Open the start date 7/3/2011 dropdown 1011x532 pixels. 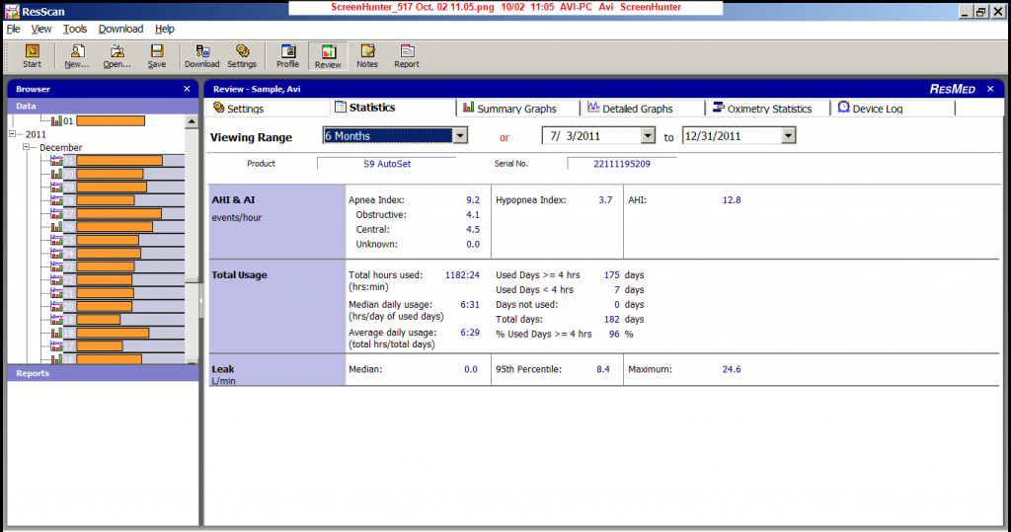click(648, 136)
